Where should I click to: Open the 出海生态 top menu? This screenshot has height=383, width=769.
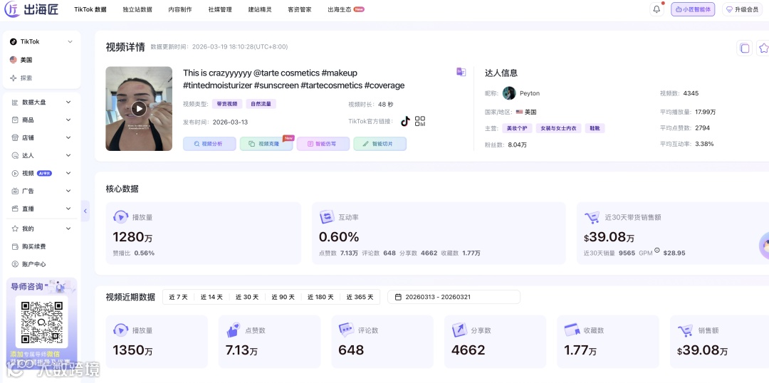pos(346,9)
